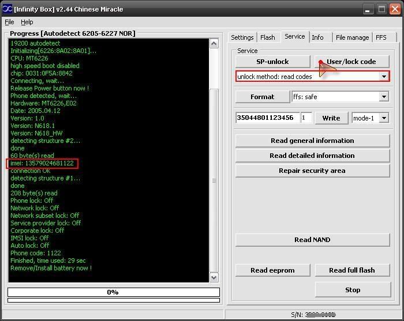Image resolution: width=404 pixels, height=321 pixels.
Task: Click the SP-unlock button
Action: (x=272, y=62)
